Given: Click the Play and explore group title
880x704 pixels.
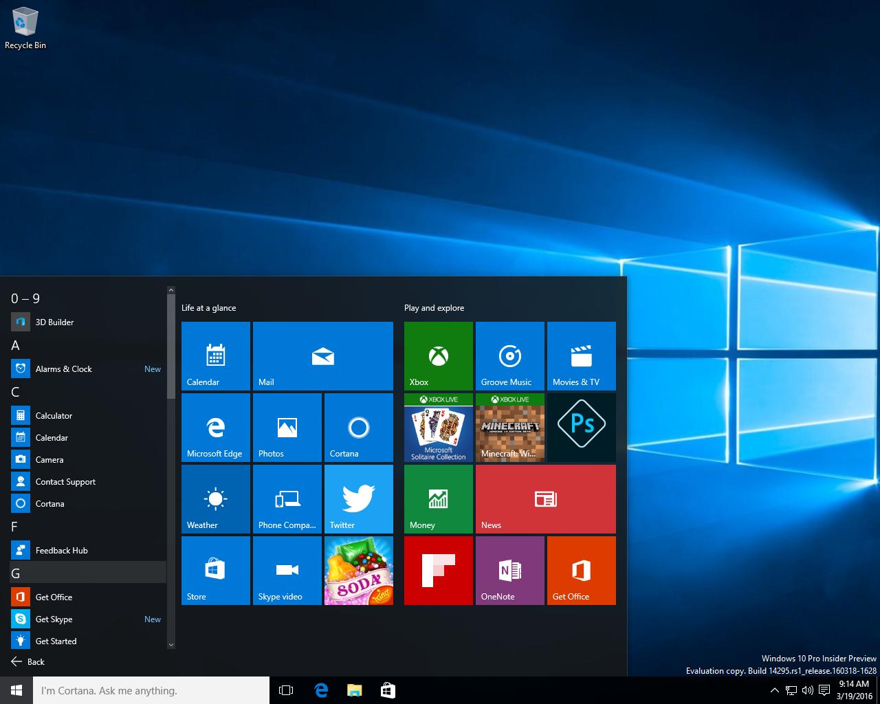Looking at the screenshot, I should coord(434,308).
